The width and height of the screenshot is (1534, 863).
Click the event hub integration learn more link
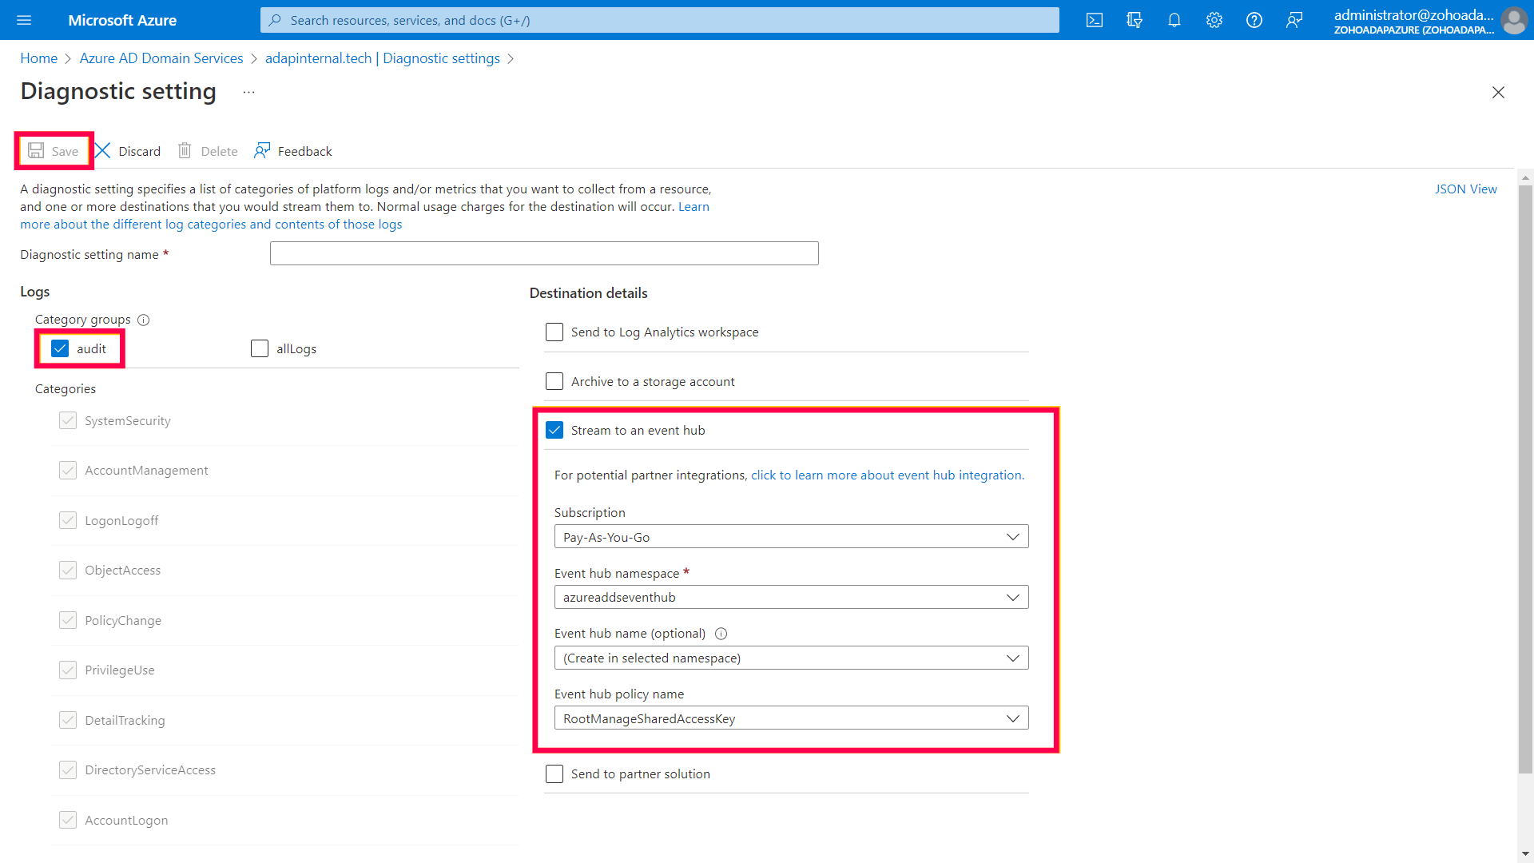tap(887, 475)
